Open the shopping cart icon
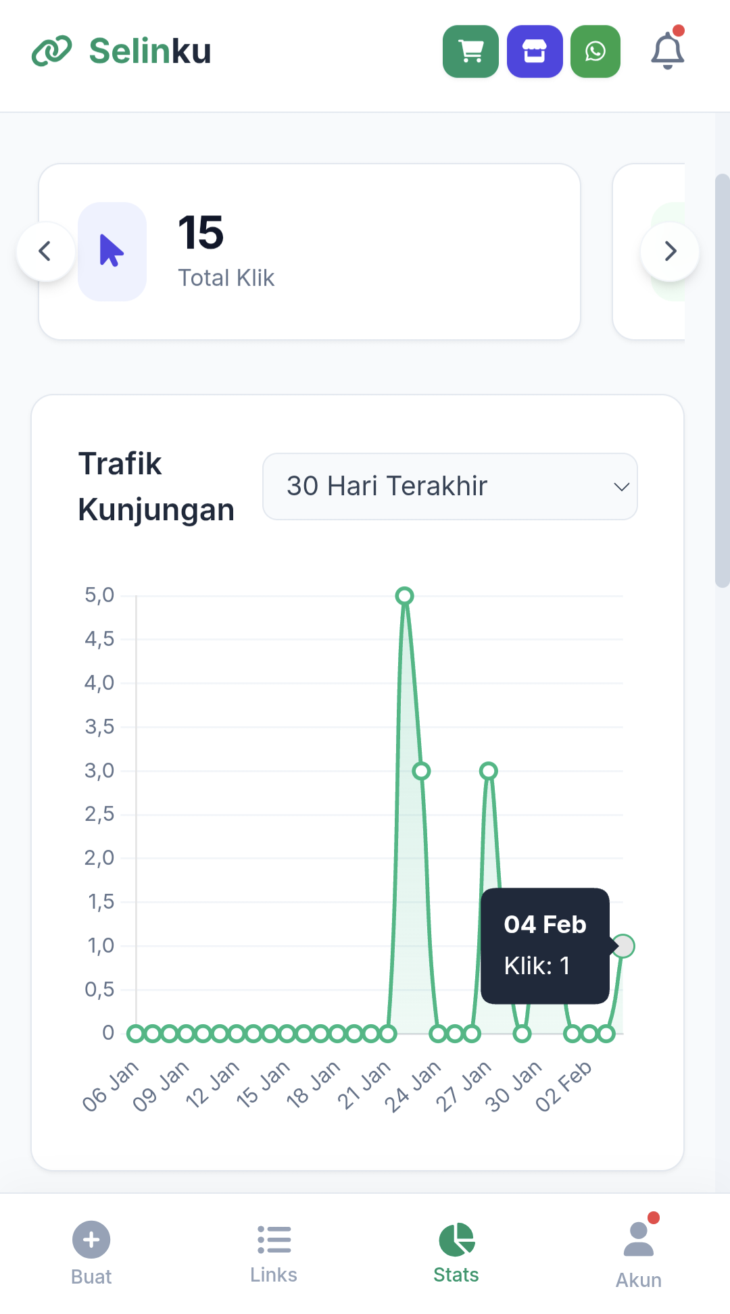Image resolution: width=730 pixels, height=1314 pixels. 470,51
